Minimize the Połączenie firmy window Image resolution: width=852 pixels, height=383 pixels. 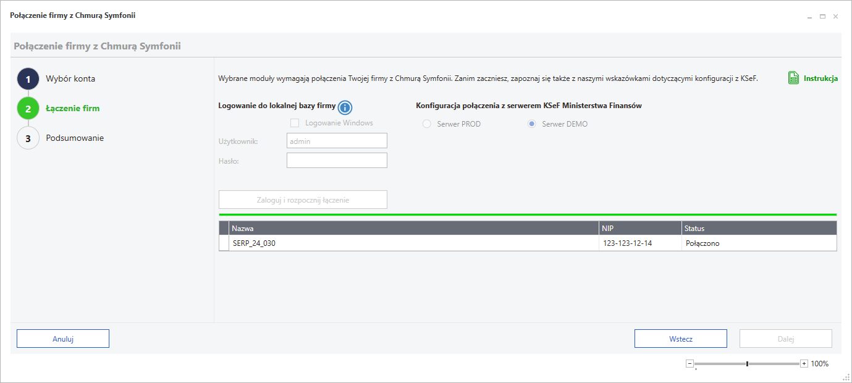(810, 17)
